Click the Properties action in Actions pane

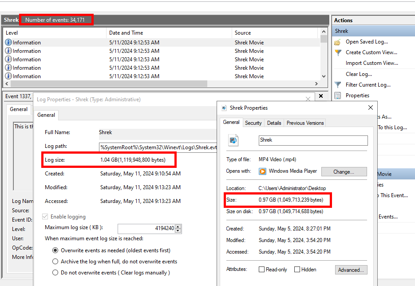[x=357, y=95]
